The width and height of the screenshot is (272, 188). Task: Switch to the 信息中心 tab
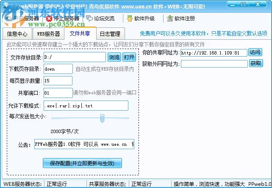pos(17,33)
